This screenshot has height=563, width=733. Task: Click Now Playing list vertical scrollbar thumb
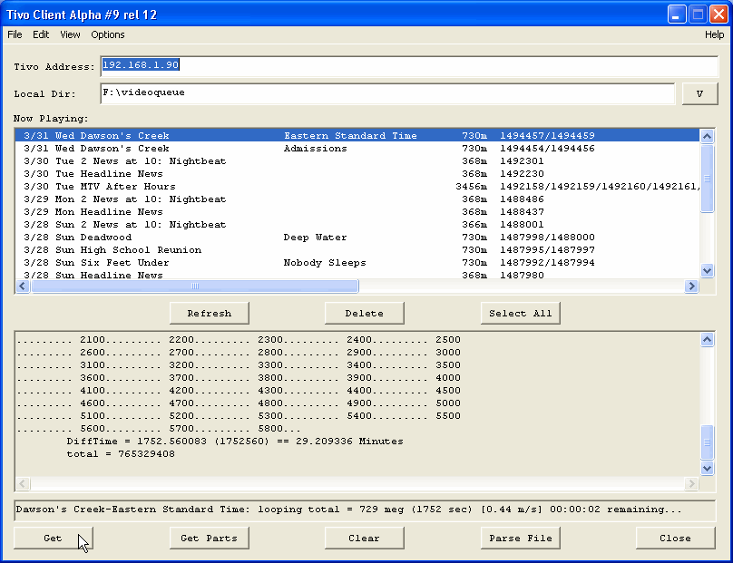tap(707, 178)
